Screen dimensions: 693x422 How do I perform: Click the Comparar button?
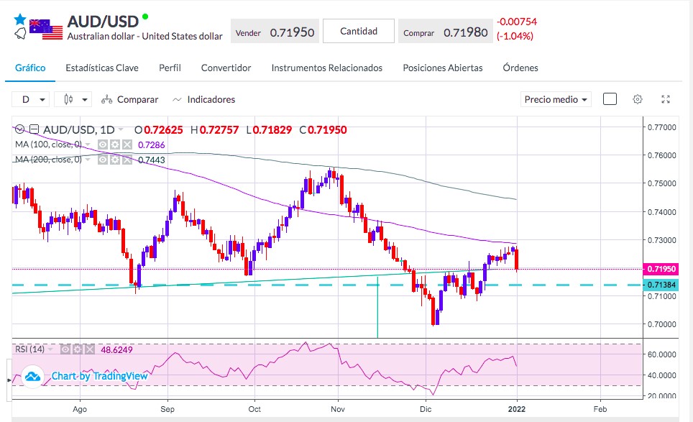tap(130, 99)
